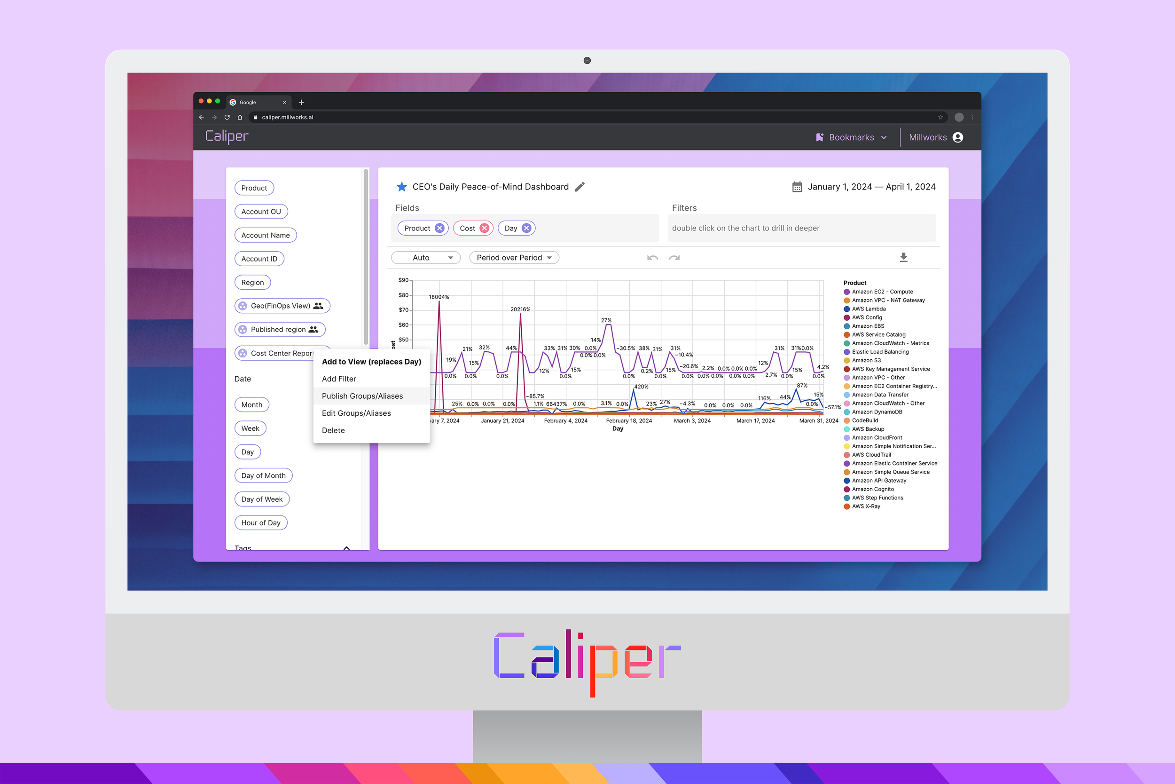Click Amazon VPC - NAT Gateway legend entry

(884, 301)
